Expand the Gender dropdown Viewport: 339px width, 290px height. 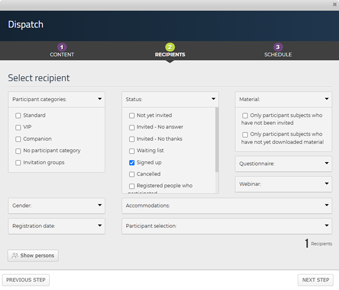[100, 205]
